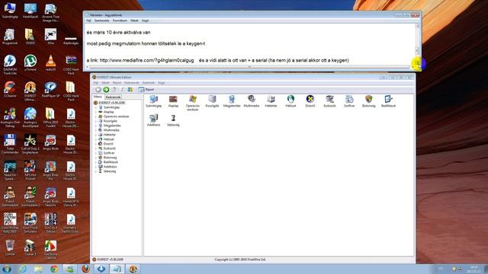The height and width of the screenshot is (274, 488).
Task: Open the Fájl menu in EVEREST
Action: 96,83
